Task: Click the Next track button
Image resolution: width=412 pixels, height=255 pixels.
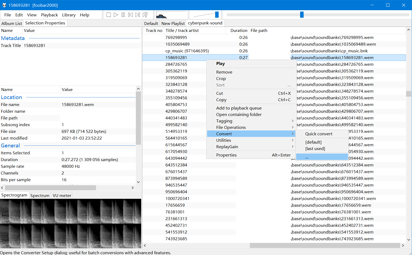Action: (x=138, y=15)
